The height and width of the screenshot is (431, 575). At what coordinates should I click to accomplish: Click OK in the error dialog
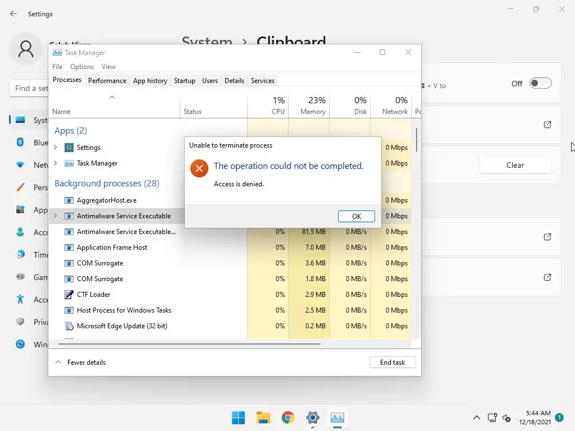coord(356,216)
